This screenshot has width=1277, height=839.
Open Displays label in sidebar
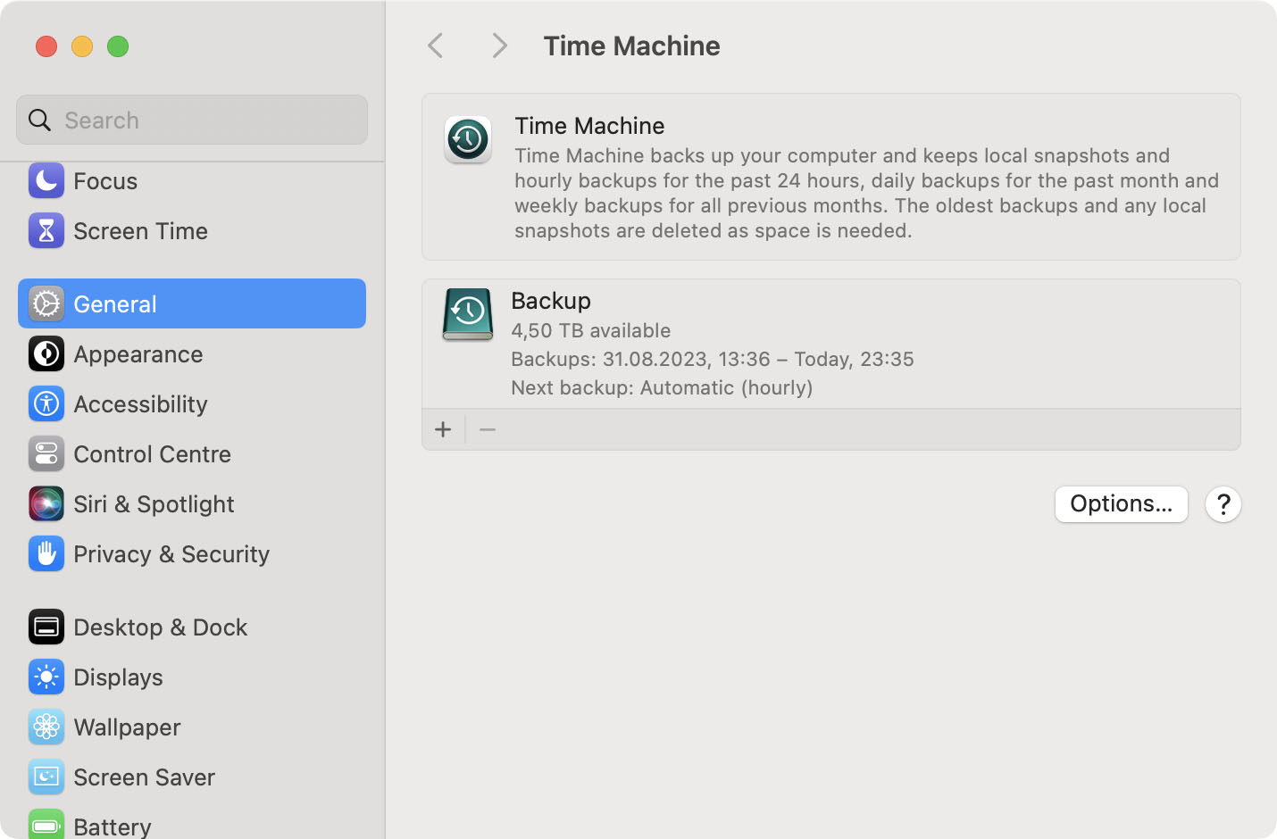point(118,677)
